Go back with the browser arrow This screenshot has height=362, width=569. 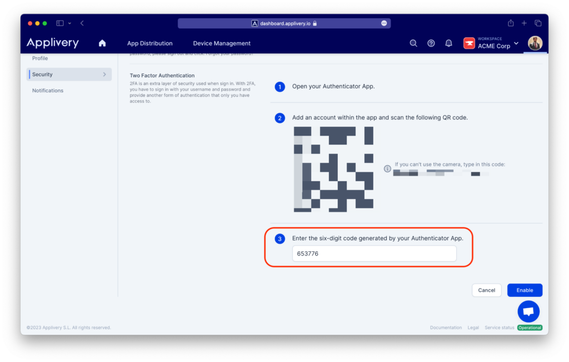tap(82, 23)
